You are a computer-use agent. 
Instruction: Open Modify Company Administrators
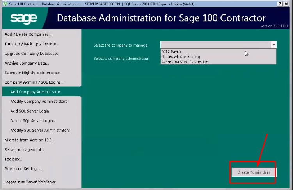coord(39,102)
